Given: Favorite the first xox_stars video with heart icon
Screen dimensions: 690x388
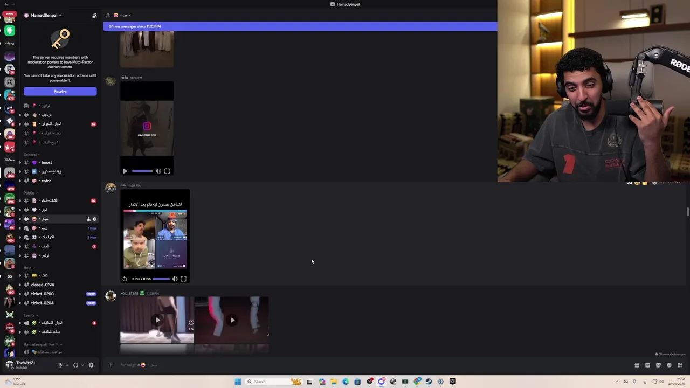Looking at the screenshot, I should (x=191, y=323).
